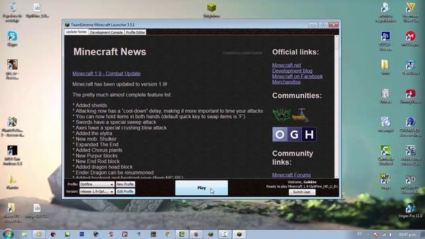The width and height of the screenshot is (425, 239).
Task: Click the Edit Profile button
Action: [126, 191]
